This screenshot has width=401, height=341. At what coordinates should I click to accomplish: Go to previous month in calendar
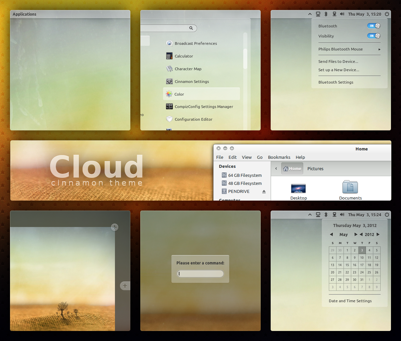click(331, 234)
